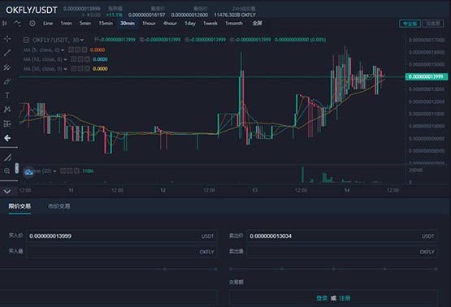Image resolution: width=451 pixels, height=307 pixels.
Task: Click the white back arrow icon
Action: (x=7, y=138)
